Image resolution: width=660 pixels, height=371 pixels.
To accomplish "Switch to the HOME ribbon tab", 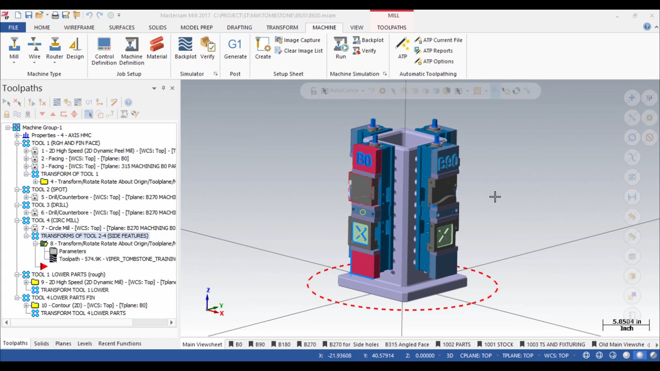I will (x=42, y=27).
